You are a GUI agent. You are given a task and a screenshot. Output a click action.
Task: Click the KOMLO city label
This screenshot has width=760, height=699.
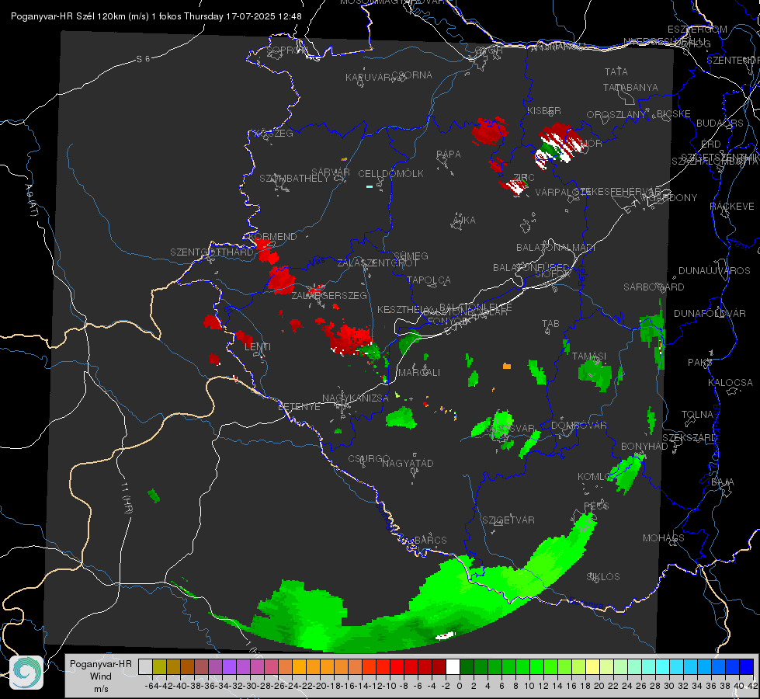pyautogui.click(x=594, y=476)
